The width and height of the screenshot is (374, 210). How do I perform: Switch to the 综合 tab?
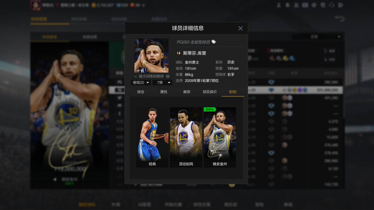141,92
